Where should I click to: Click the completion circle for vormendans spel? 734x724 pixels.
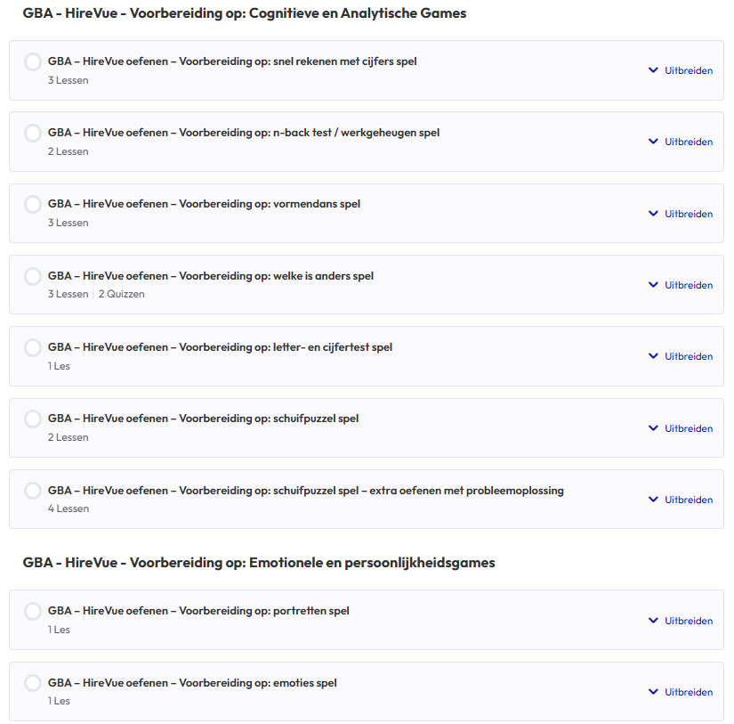(33, 205)
